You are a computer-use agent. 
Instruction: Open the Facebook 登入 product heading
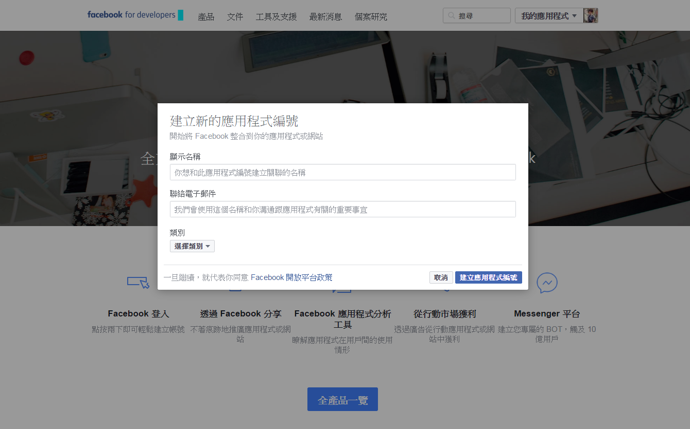[x=138, y=313]
